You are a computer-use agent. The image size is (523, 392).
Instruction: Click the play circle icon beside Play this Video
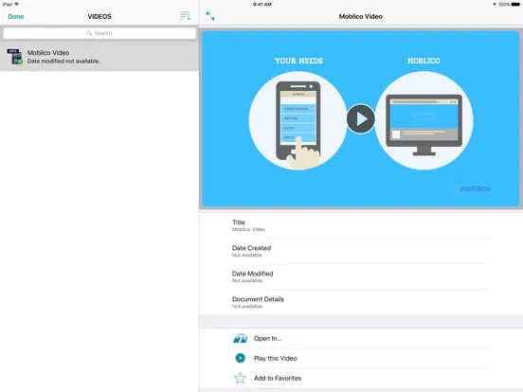[240, 358]
